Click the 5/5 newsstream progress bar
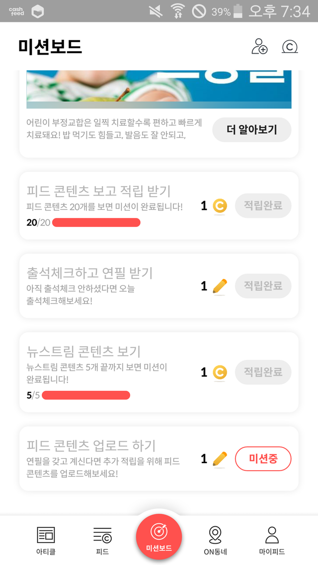Image resolution: width=318 pixels, height=565 pixels. [86, 395]
